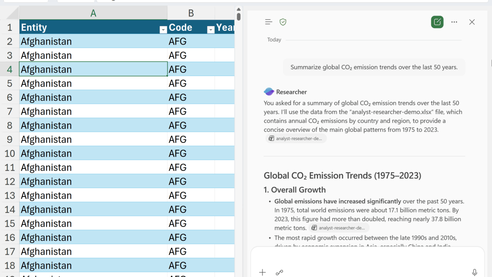Click the plus icon to add content
The width and height of the screenshot is (492, 277).
click(x=263, y=272)
